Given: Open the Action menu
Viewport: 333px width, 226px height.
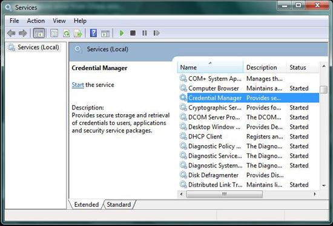Looking at the screenshot, I should pos(36,21).
